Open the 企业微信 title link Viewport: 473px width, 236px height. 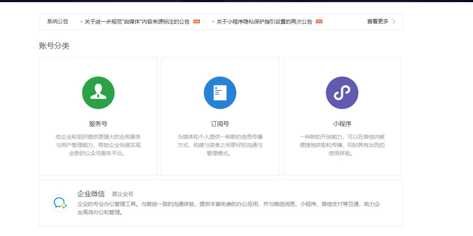[91, 194]
